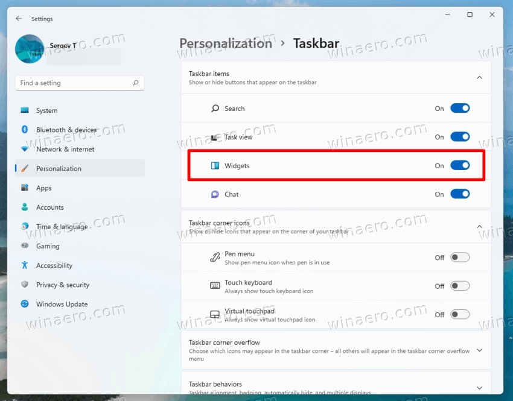
Task: Click the Taskbar corner overflow header text
Action: pyautogui.click(x=225, y=343)
